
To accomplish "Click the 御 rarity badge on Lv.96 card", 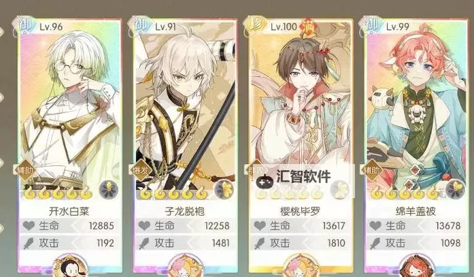I will click(x=24, y=25).
